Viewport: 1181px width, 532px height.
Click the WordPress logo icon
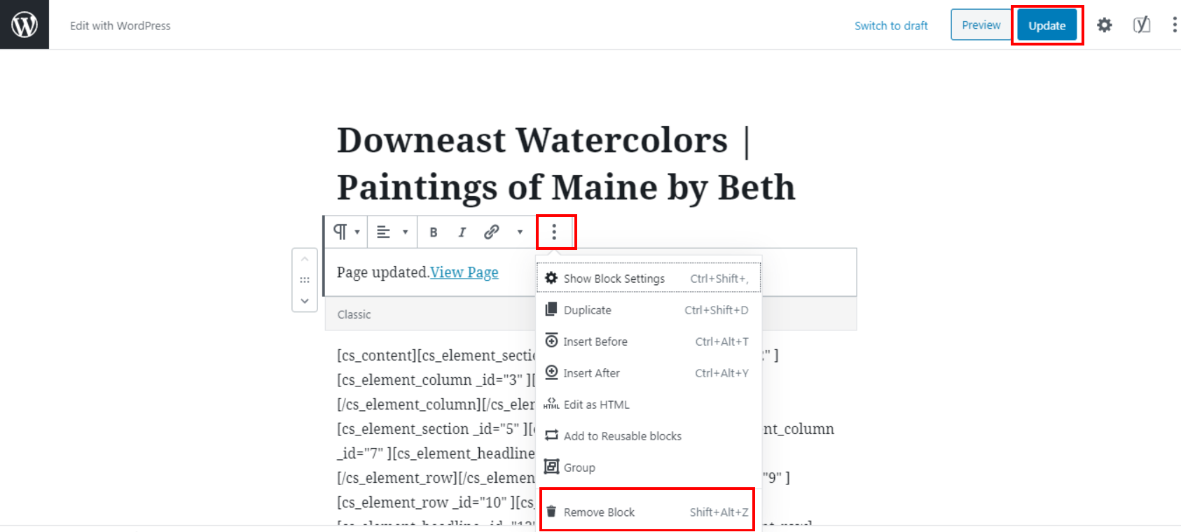click(25, 24)
